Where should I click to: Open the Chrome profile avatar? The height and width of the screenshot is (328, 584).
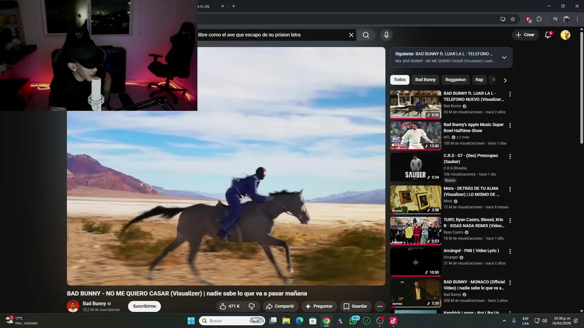[566, 19]
